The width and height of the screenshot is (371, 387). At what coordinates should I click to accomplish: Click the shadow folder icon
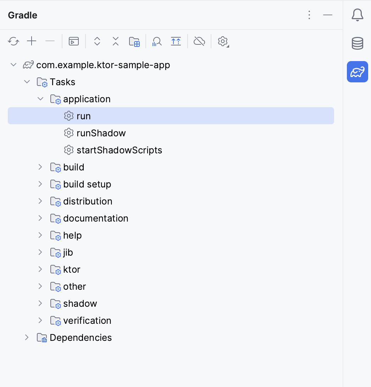(55, 304)
